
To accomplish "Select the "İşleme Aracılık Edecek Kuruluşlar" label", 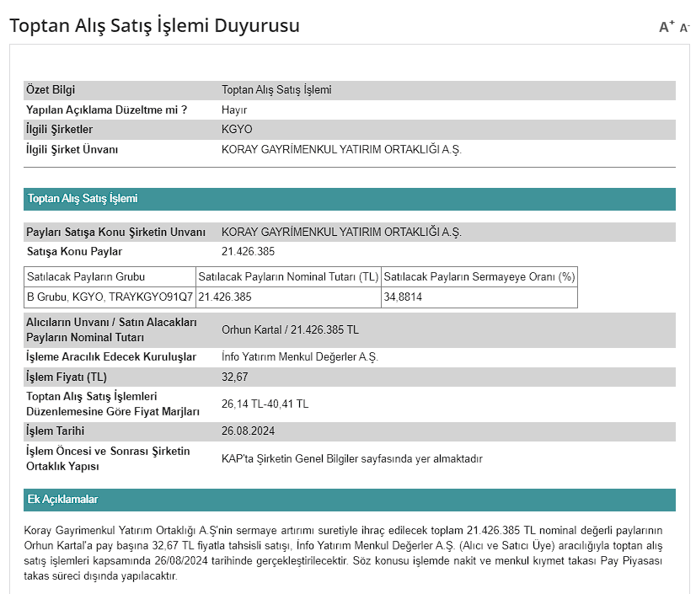I will pos(111,356).
